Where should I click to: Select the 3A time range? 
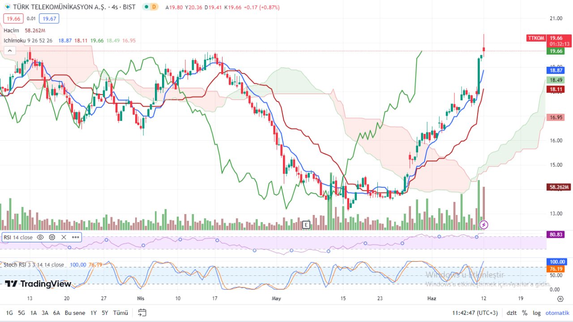pos(45,313)
